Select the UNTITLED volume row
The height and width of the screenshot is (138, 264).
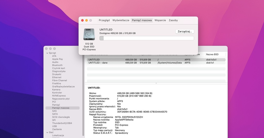(x=156, y=60)
